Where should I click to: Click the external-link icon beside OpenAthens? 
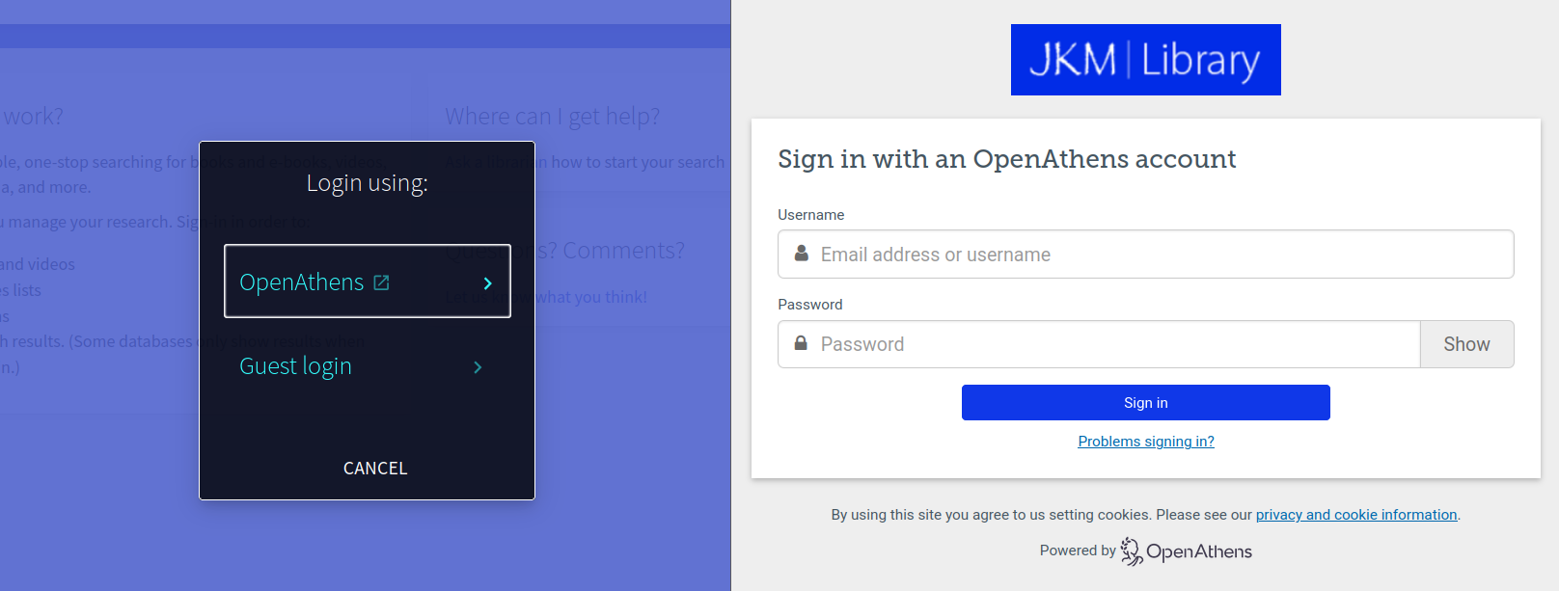tap(382, 282)
